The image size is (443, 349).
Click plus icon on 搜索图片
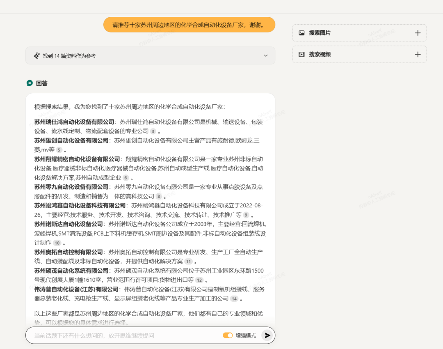418,33
